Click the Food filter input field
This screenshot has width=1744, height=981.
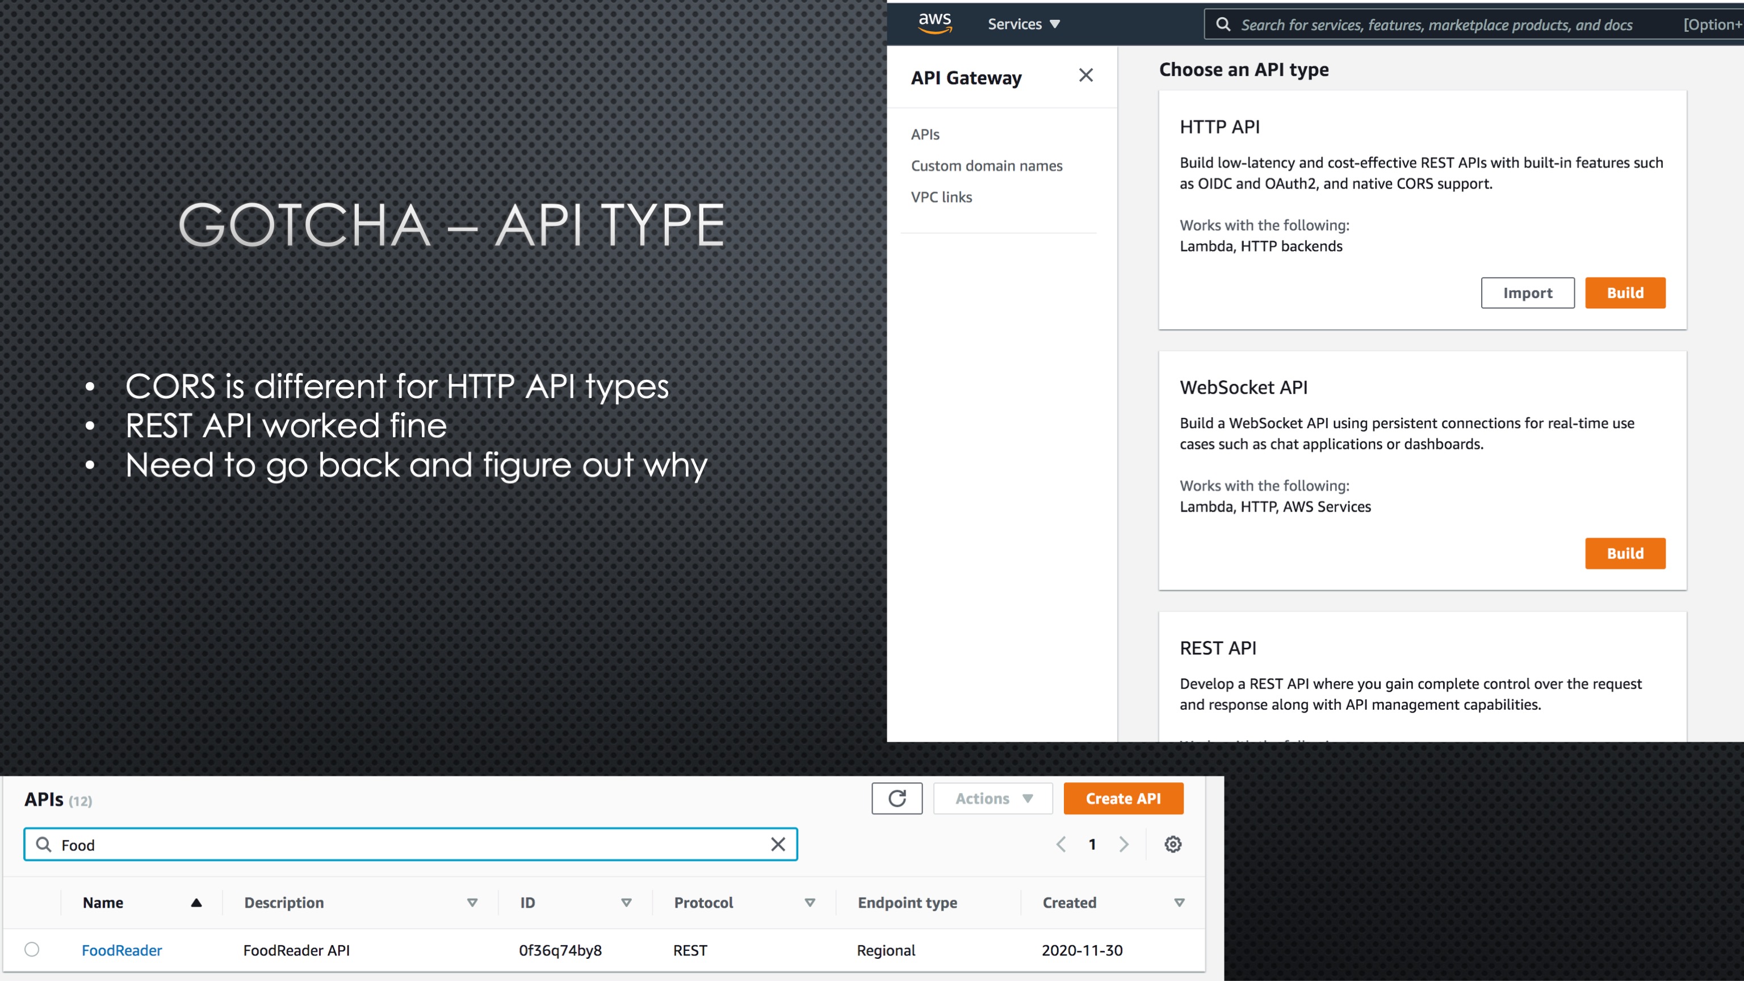410,844
